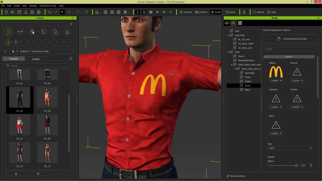Click the Conform button
322x181 pixels.
pyautogui.click(x=201, y=12)
